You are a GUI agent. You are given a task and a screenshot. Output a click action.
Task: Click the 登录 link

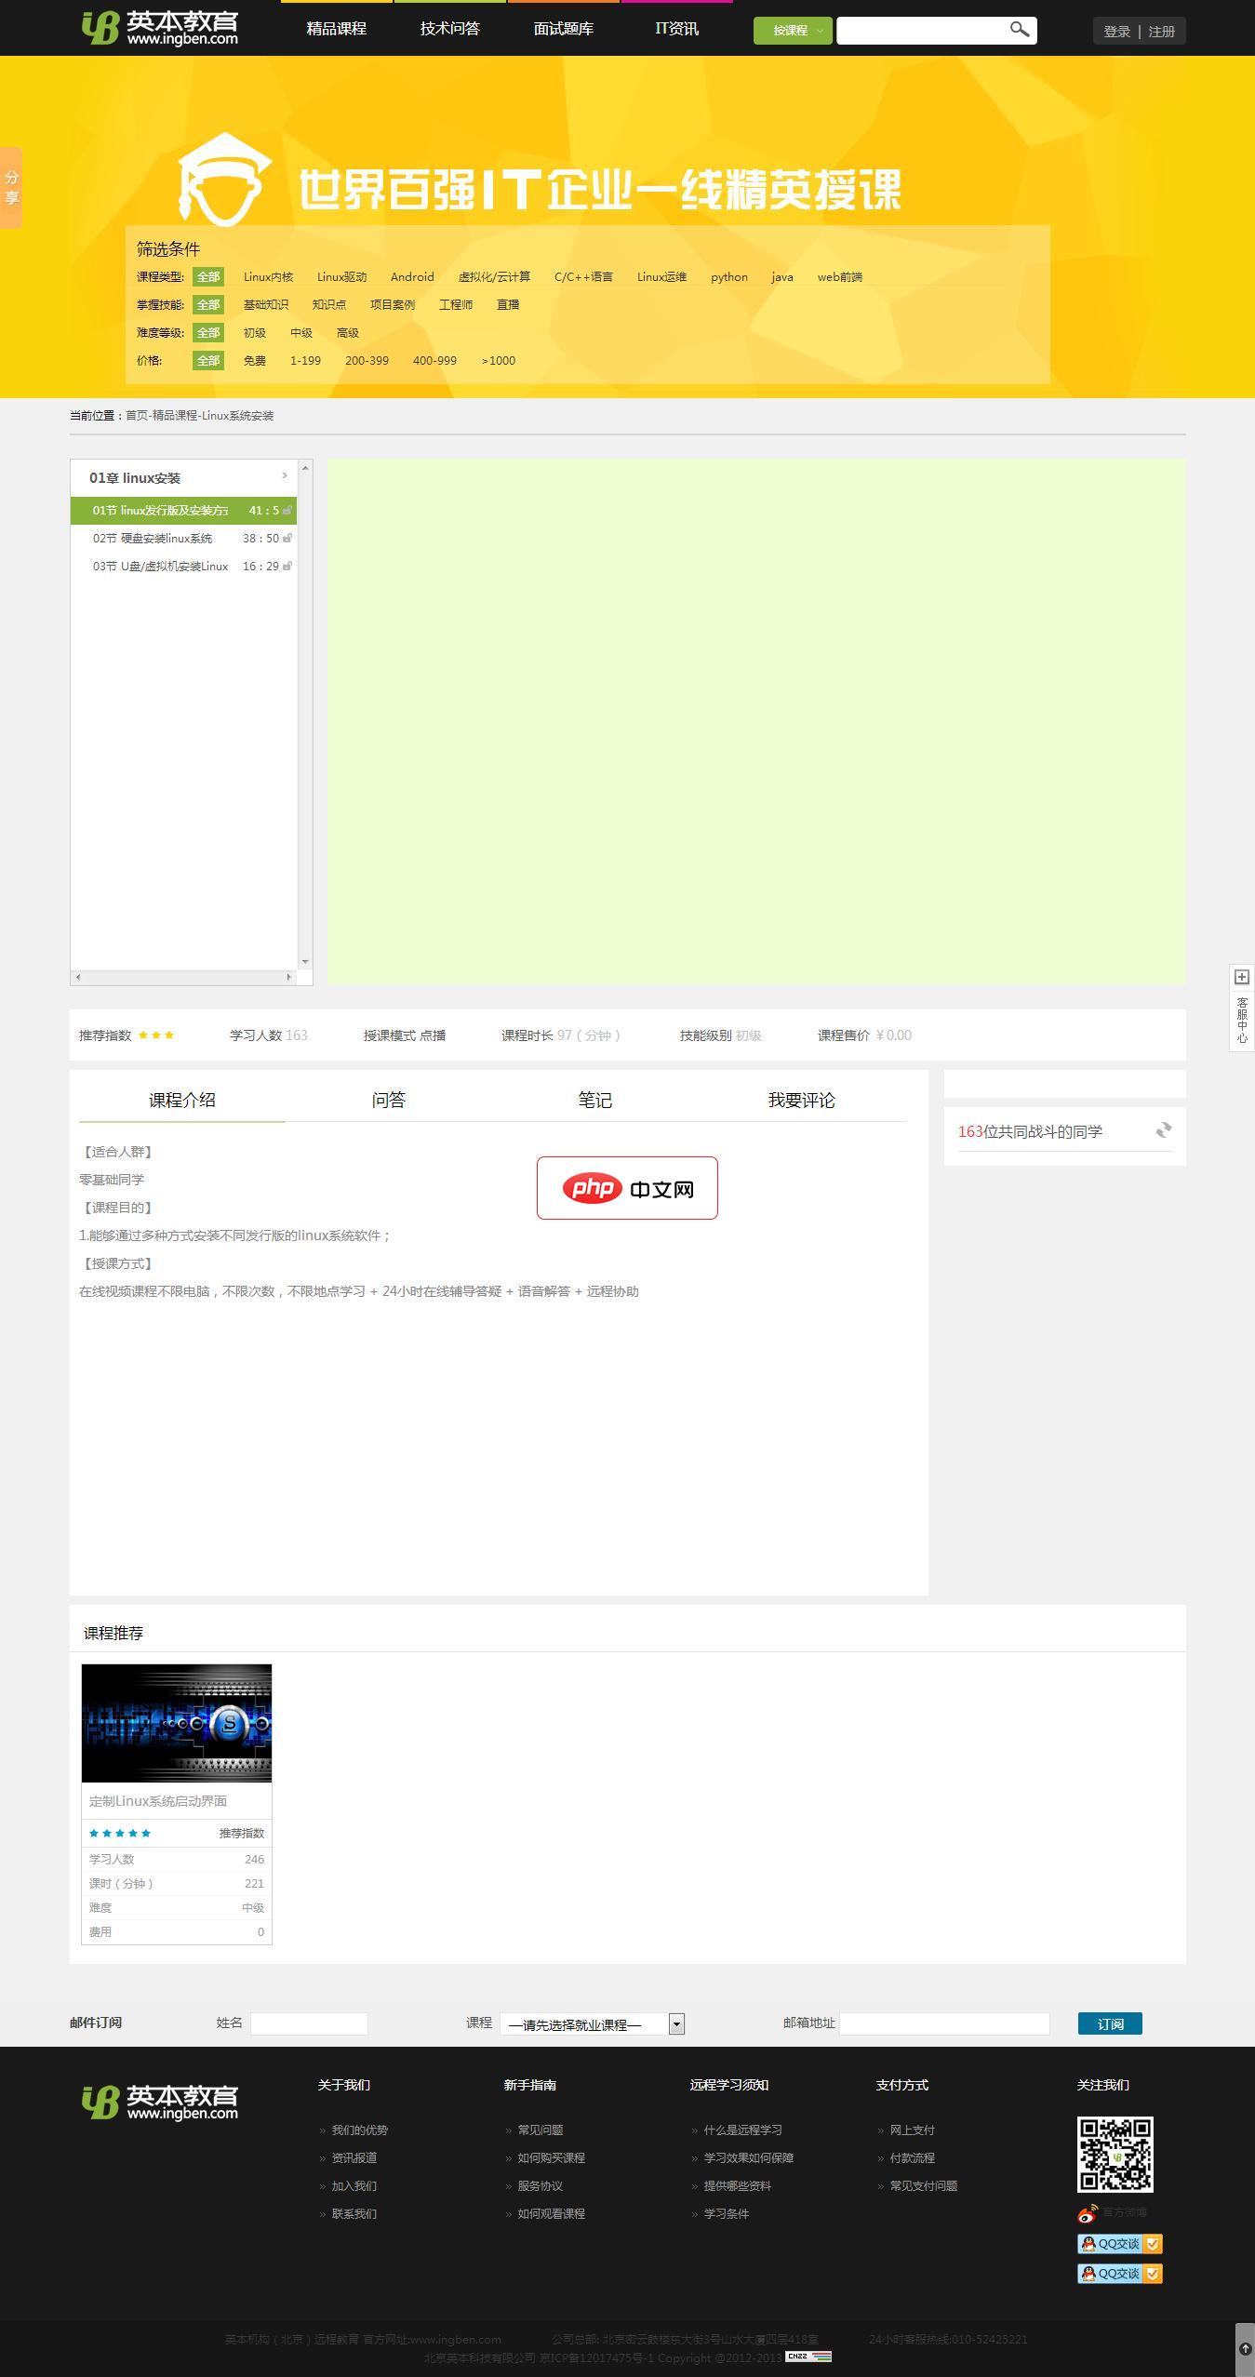(x=1116, y=32)
